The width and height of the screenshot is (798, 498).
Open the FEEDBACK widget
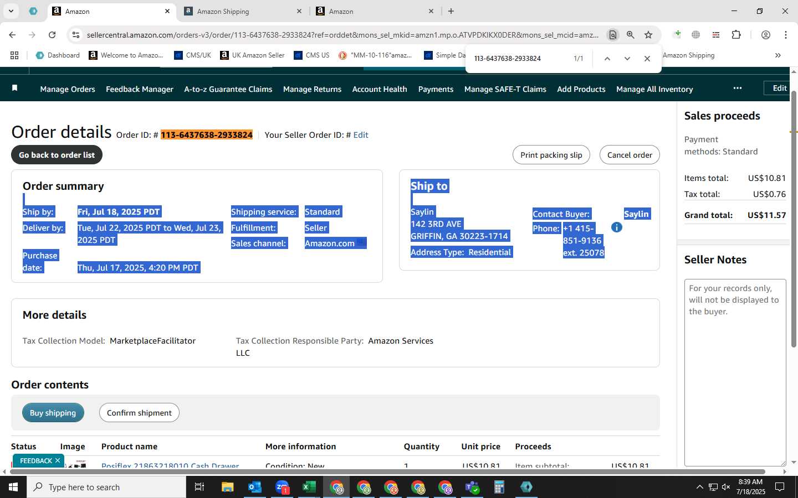pos(36,461)
